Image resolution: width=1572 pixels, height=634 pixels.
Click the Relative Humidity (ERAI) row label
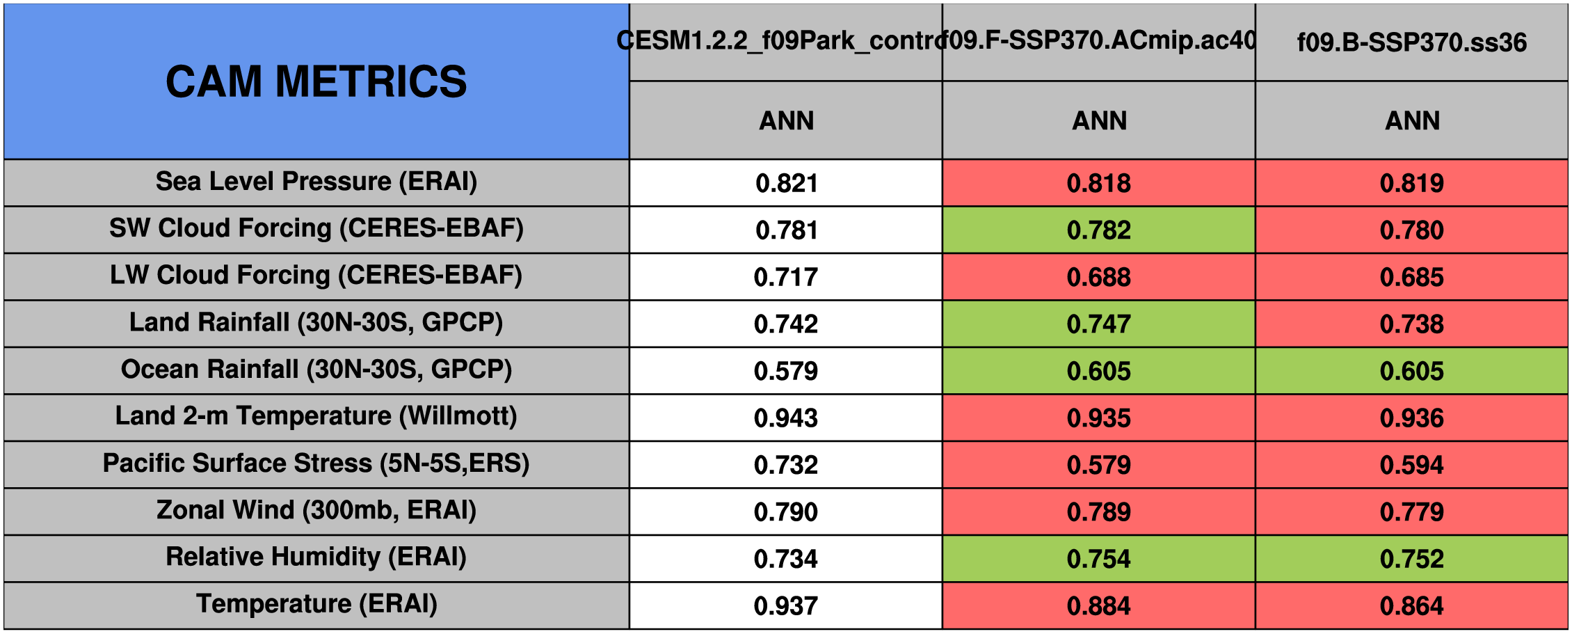316,557
